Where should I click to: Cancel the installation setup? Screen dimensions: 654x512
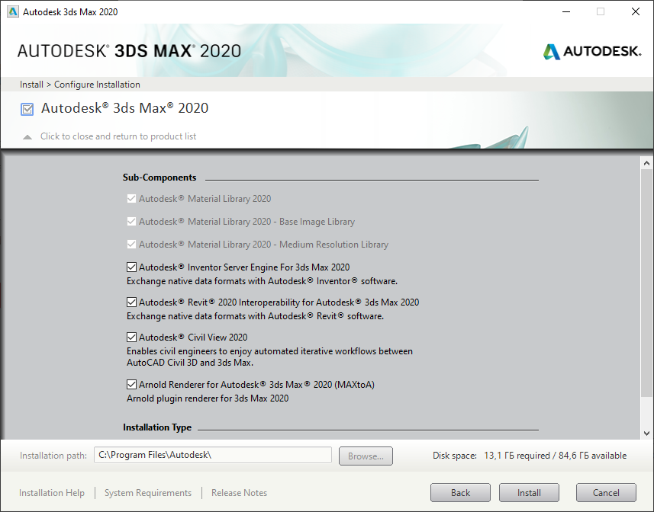(x=606, y=493)
